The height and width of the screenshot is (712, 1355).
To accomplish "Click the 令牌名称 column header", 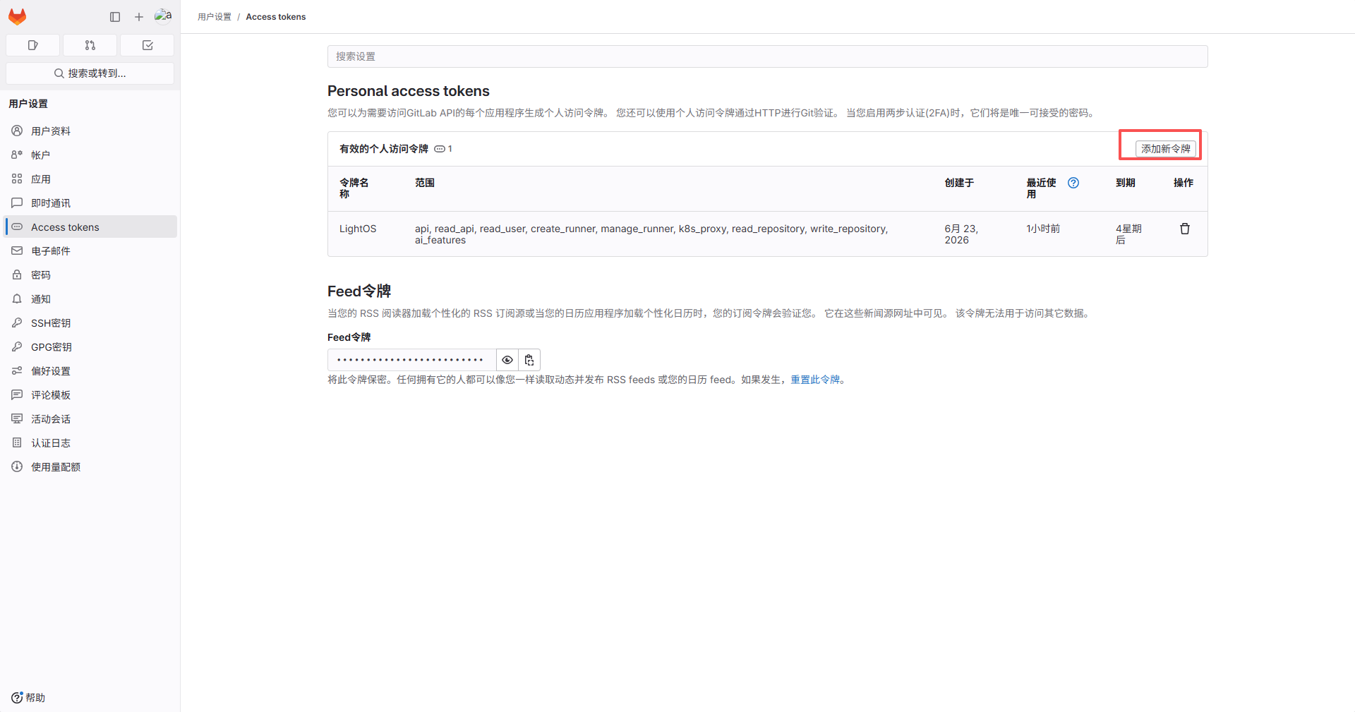I will tap(354, 188).
